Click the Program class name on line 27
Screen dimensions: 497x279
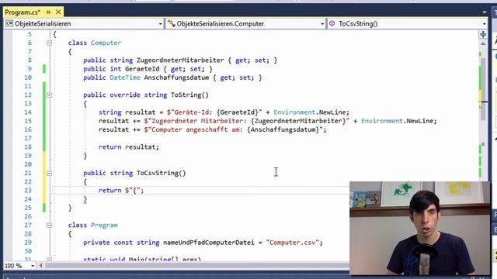[x=104, y=226]
